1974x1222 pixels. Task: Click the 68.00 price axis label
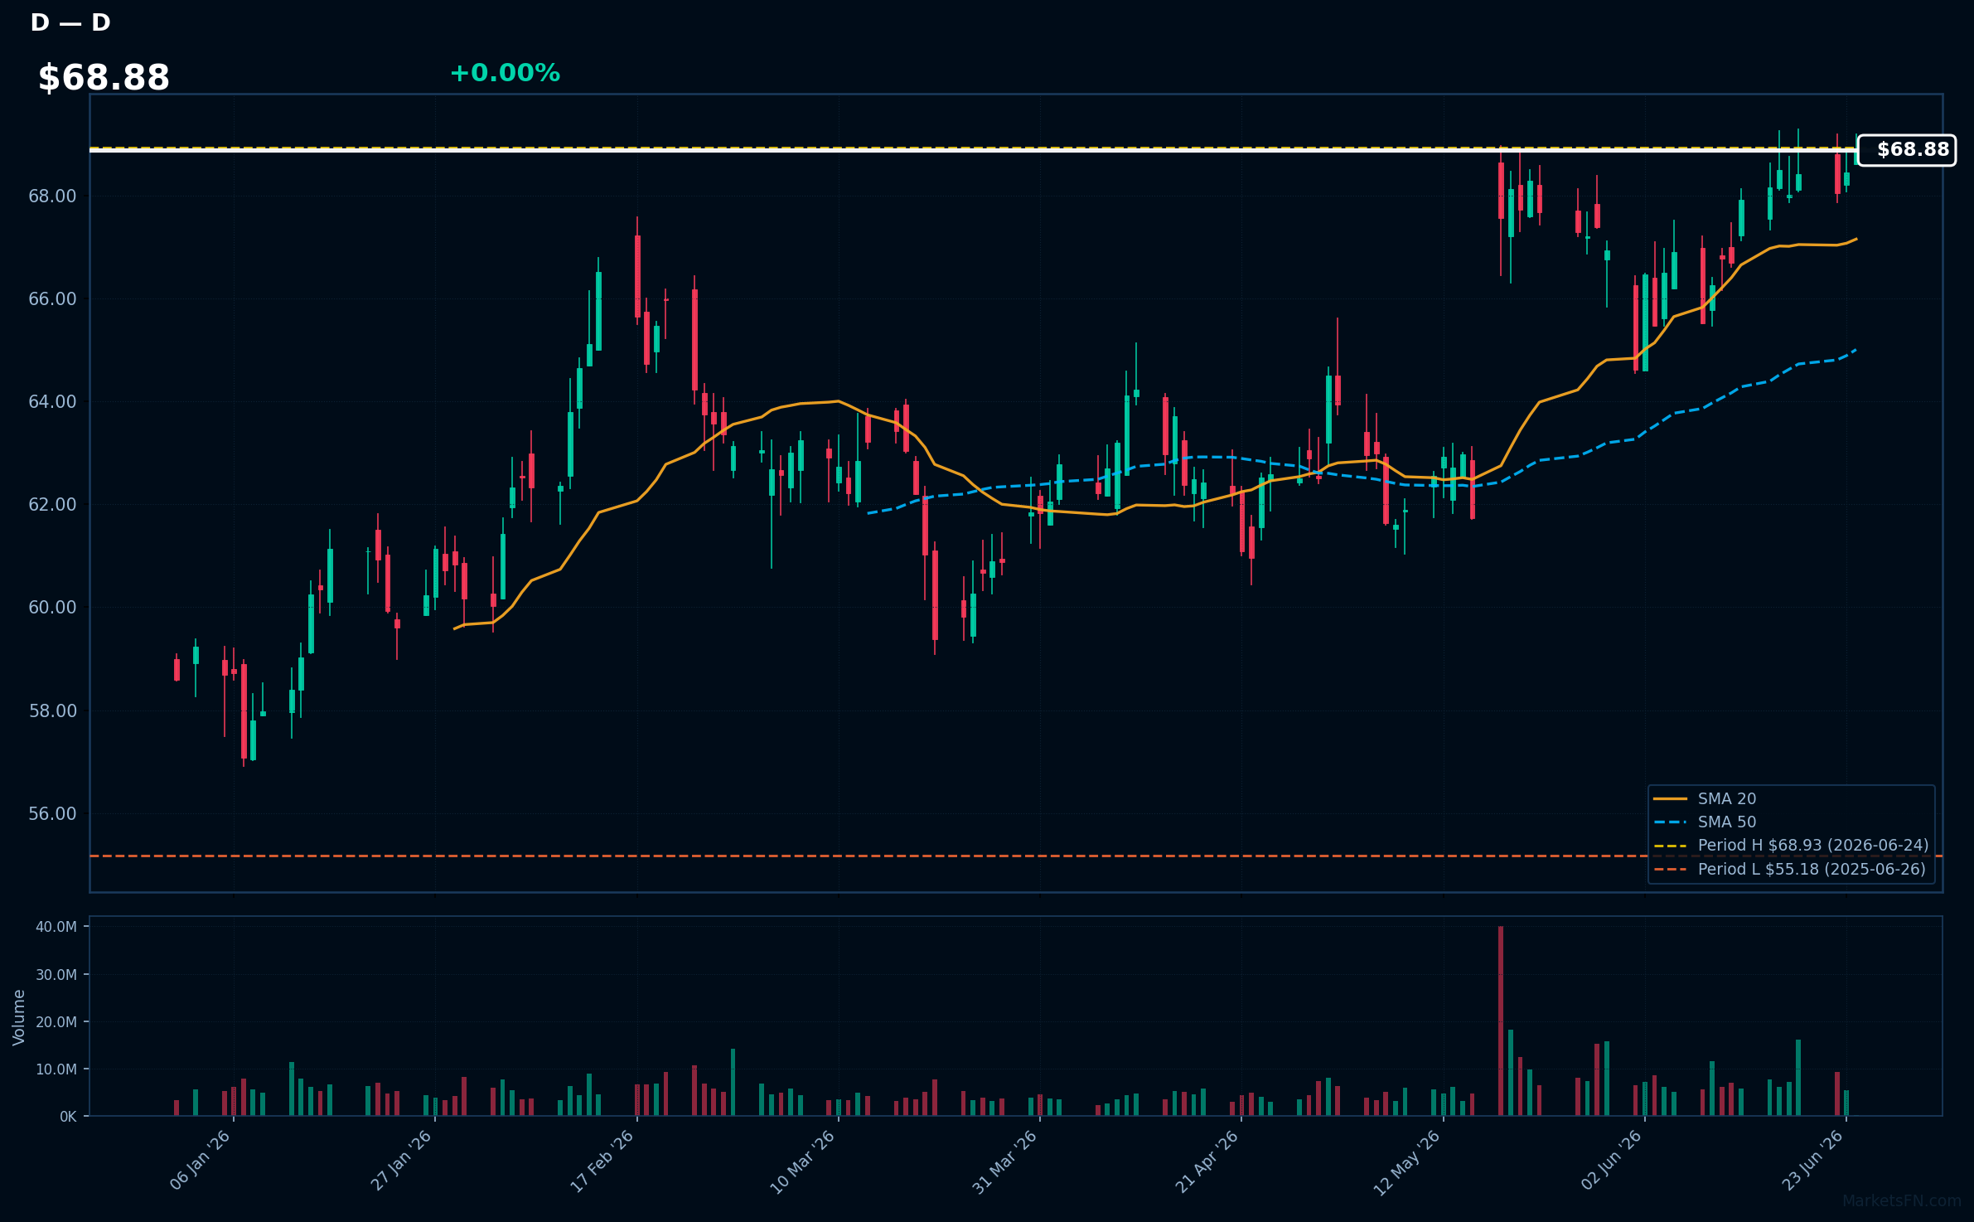point(52,196)
